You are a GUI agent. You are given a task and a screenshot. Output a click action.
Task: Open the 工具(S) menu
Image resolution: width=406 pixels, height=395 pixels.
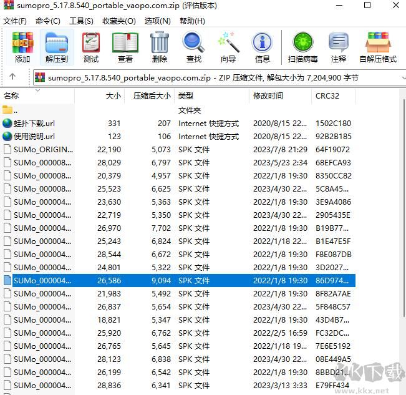pyautogui.click(x=81, y=21)
